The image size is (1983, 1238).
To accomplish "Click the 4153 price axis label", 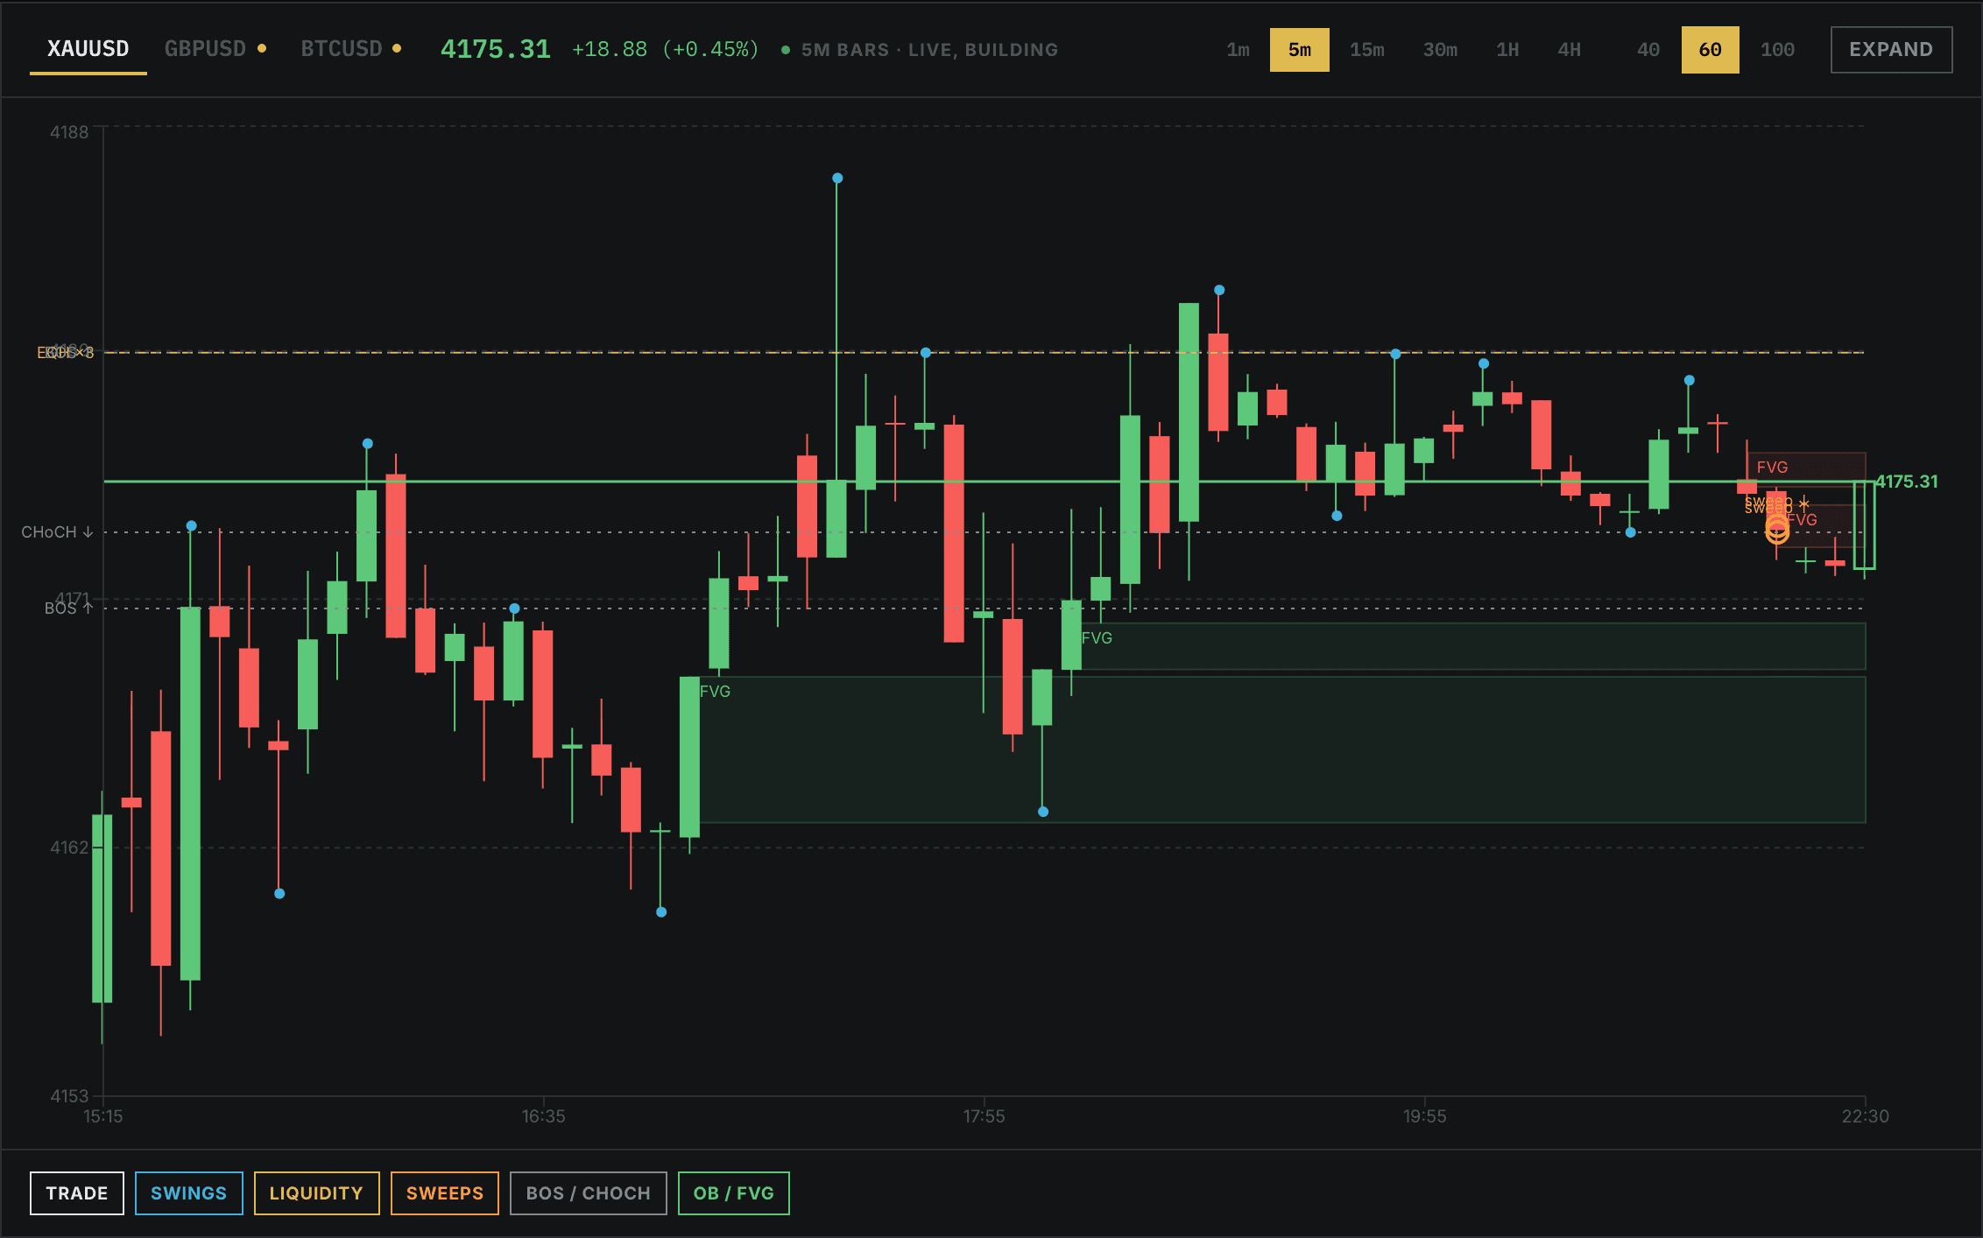I will [69, 1096].
